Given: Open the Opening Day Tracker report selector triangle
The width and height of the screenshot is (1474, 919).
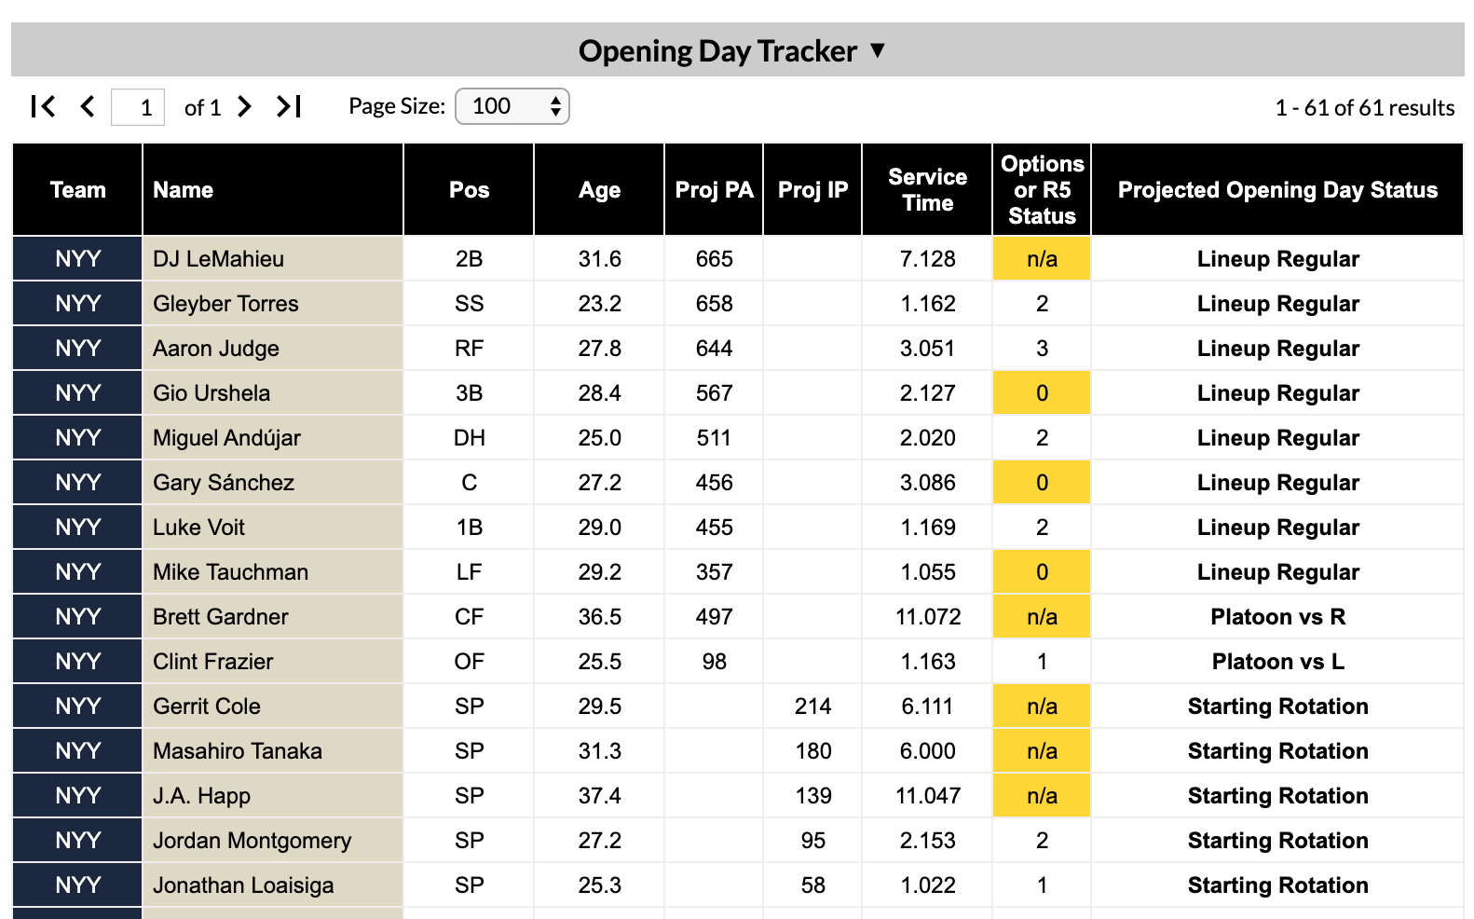Looking at the screenshot, I should coord(874,52).
